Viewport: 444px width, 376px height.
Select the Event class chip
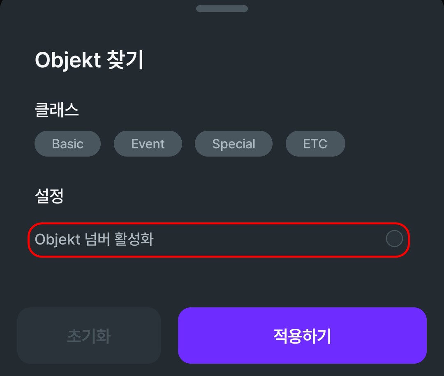coord(148,144)
